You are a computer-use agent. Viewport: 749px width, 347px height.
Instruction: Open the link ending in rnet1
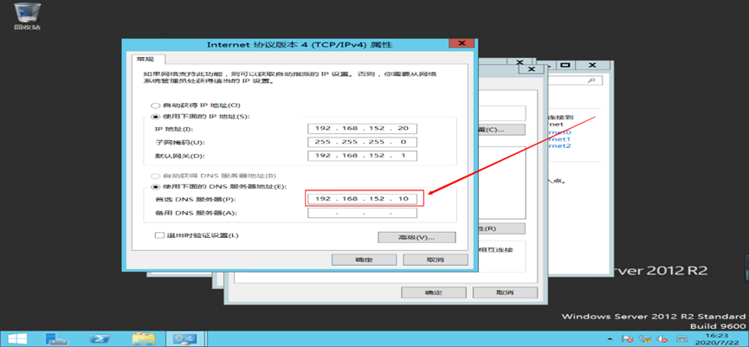pos(560,139)
